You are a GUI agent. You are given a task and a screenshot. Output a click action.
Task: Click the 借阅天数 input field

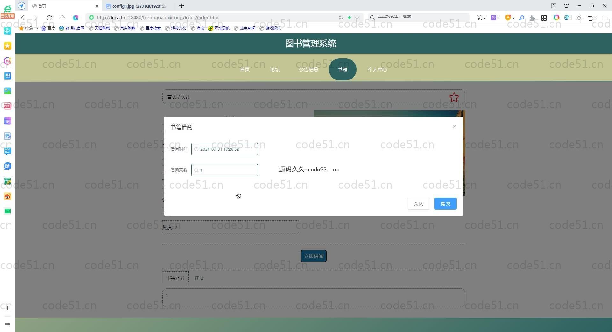coord(224,170)
